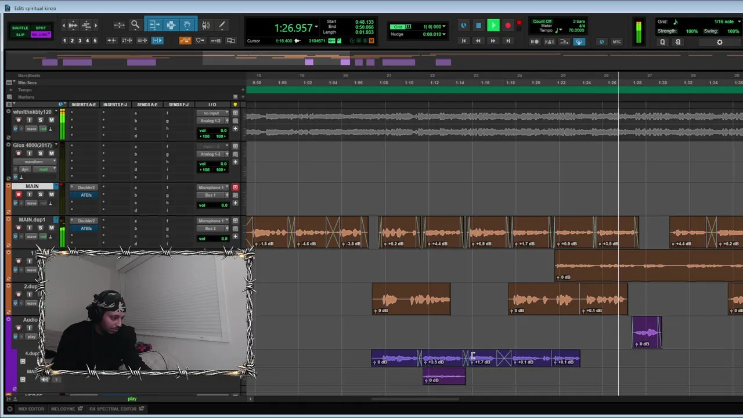This screenshot has height=418, width=743.
Task: Rewind the transport
Action: (478, 41)
